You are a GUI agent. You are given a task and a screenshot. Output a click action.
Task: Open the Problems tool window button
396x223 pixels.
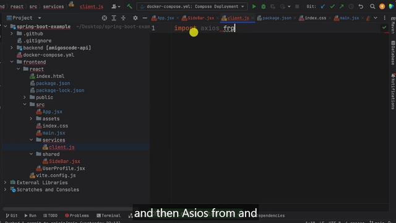click(x=77, y=216)
